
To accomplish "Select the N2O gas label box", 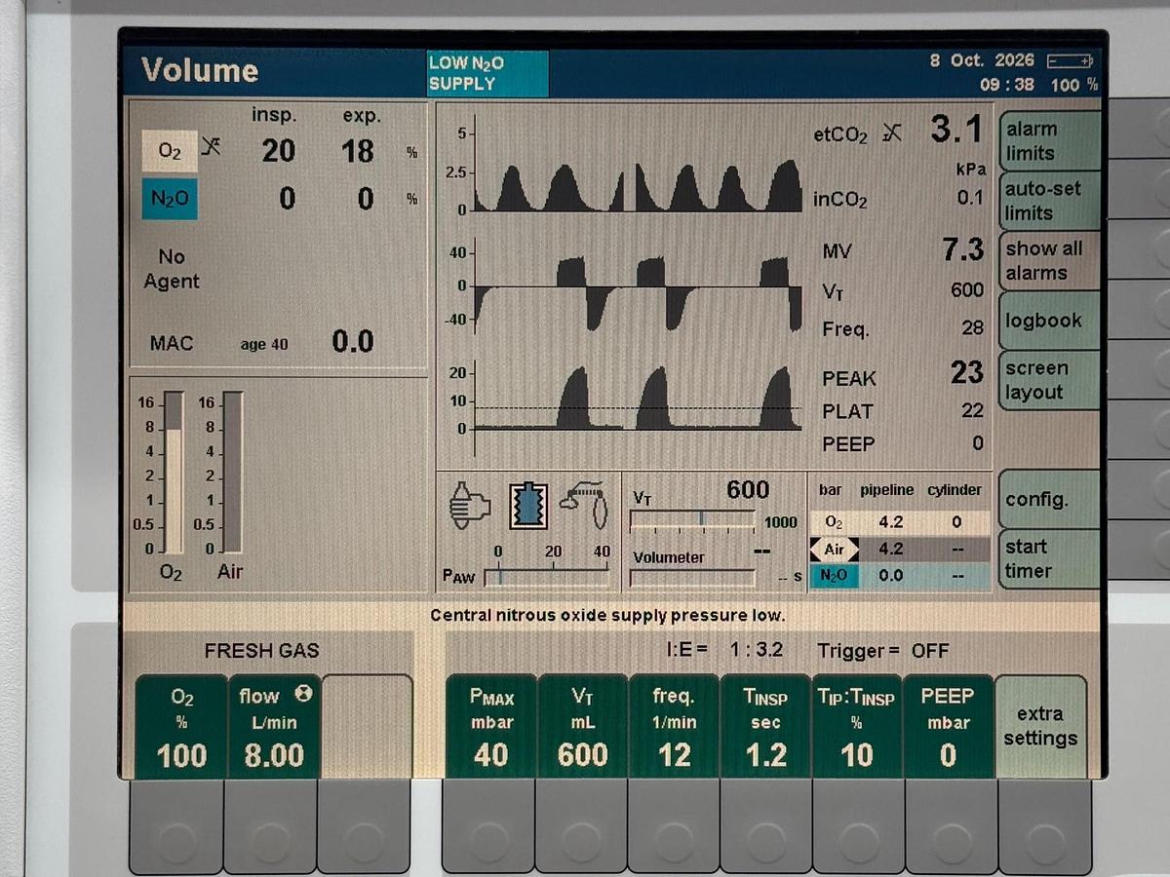I will tap(170, 199).
